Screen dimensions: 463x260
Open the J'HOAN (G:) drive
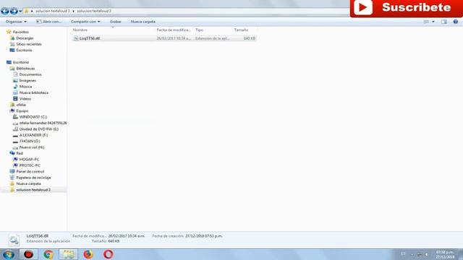(x=30, y=142)
